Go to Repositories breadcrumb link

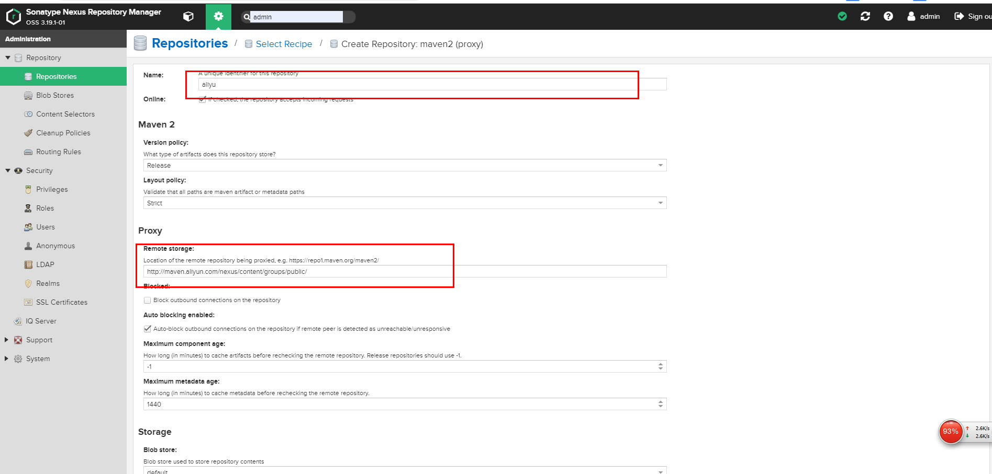pos(190,43)
